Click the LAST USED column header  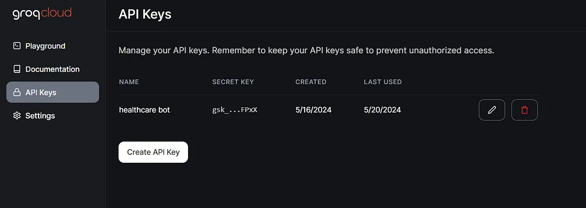pos(382,82)
